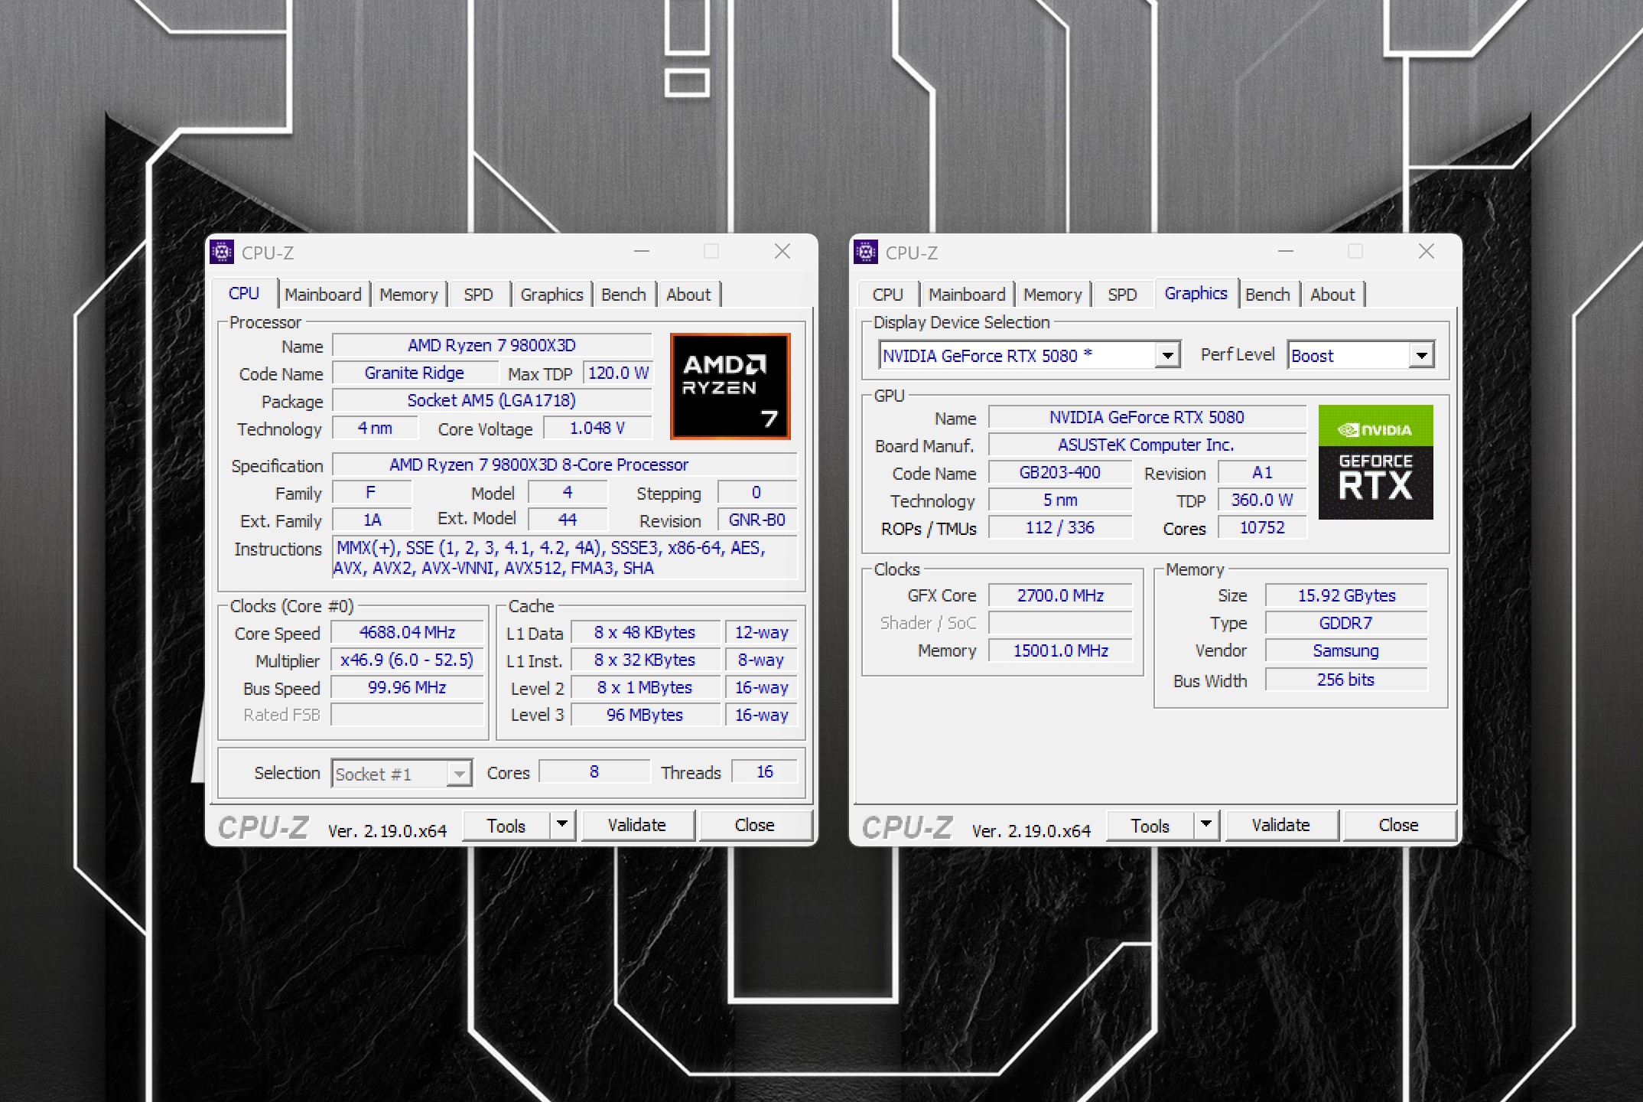This screenshot has width=1643, height=1102.
Task: Click Level 3 cache value 96 MBytes
Action: [x=645, y=716]
